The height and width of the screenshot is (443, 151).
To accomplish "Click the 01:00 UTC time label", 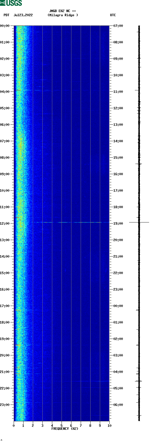I will point(118,322).
